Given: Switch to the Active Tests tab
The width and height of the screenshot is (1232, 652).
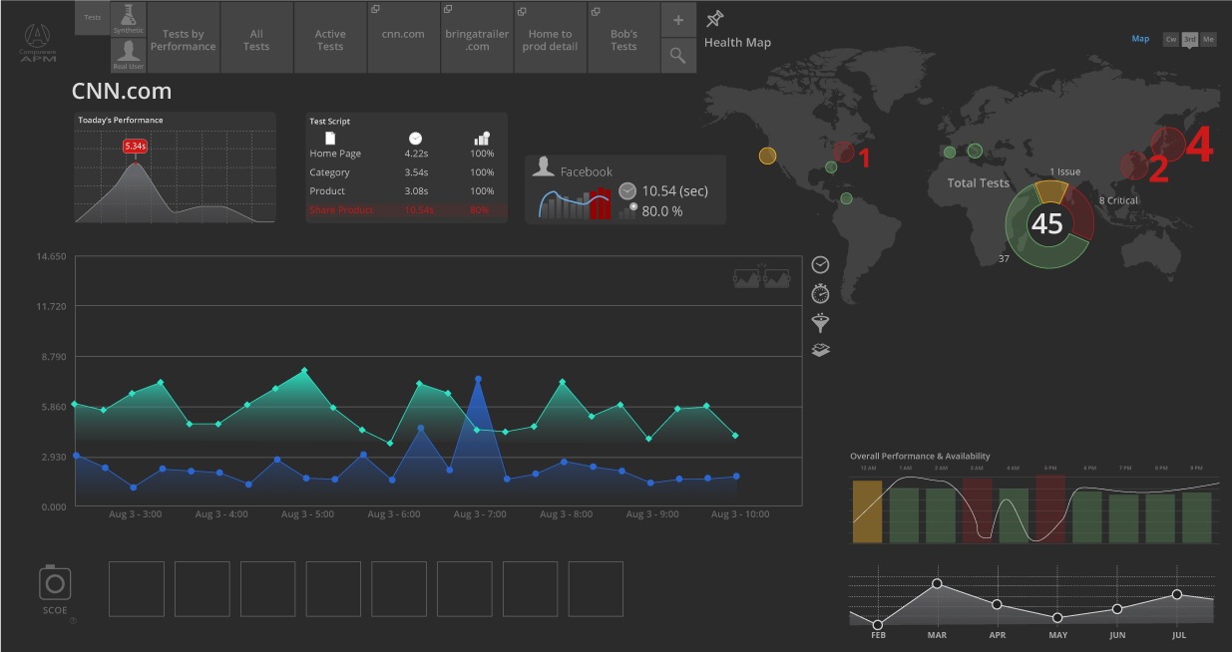Looking at the screenshot, I should point(330,40).
